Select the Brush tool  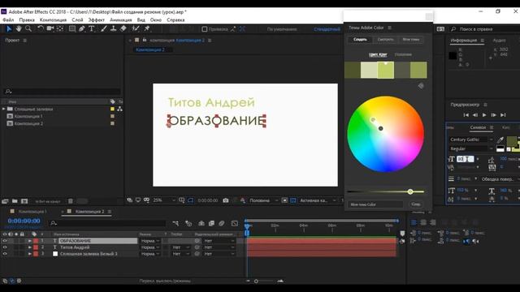pos(103,29)
